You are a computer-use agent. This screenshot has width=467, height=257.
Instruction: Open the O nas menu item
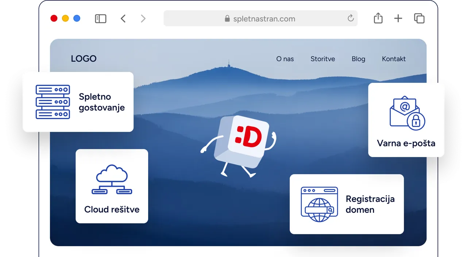click(285, 59)
